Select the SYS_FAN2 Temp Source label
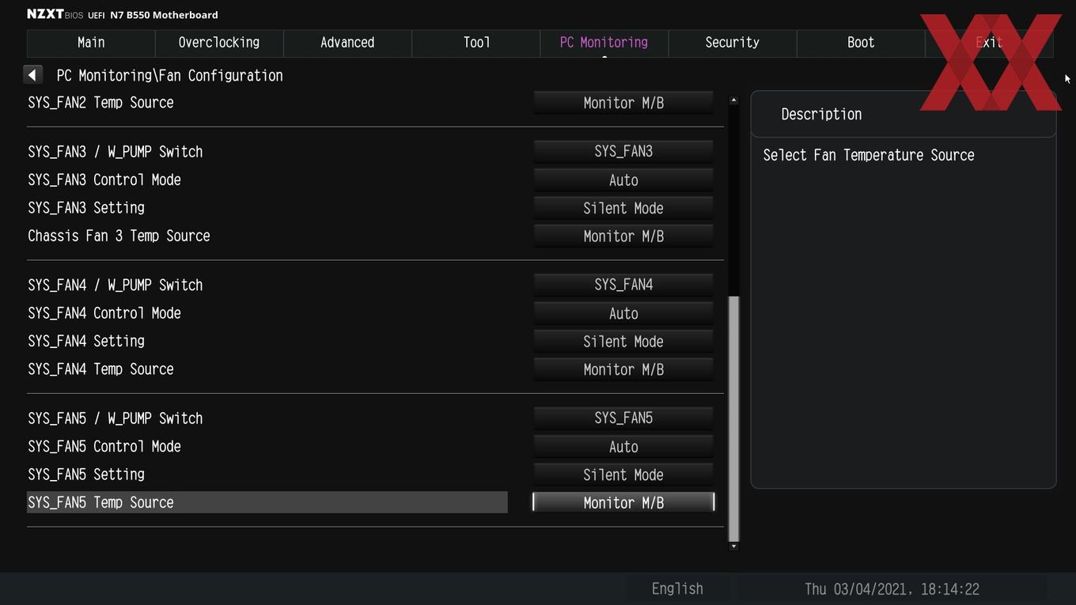This screenshot has width=1076, height=605. [100, 102]
